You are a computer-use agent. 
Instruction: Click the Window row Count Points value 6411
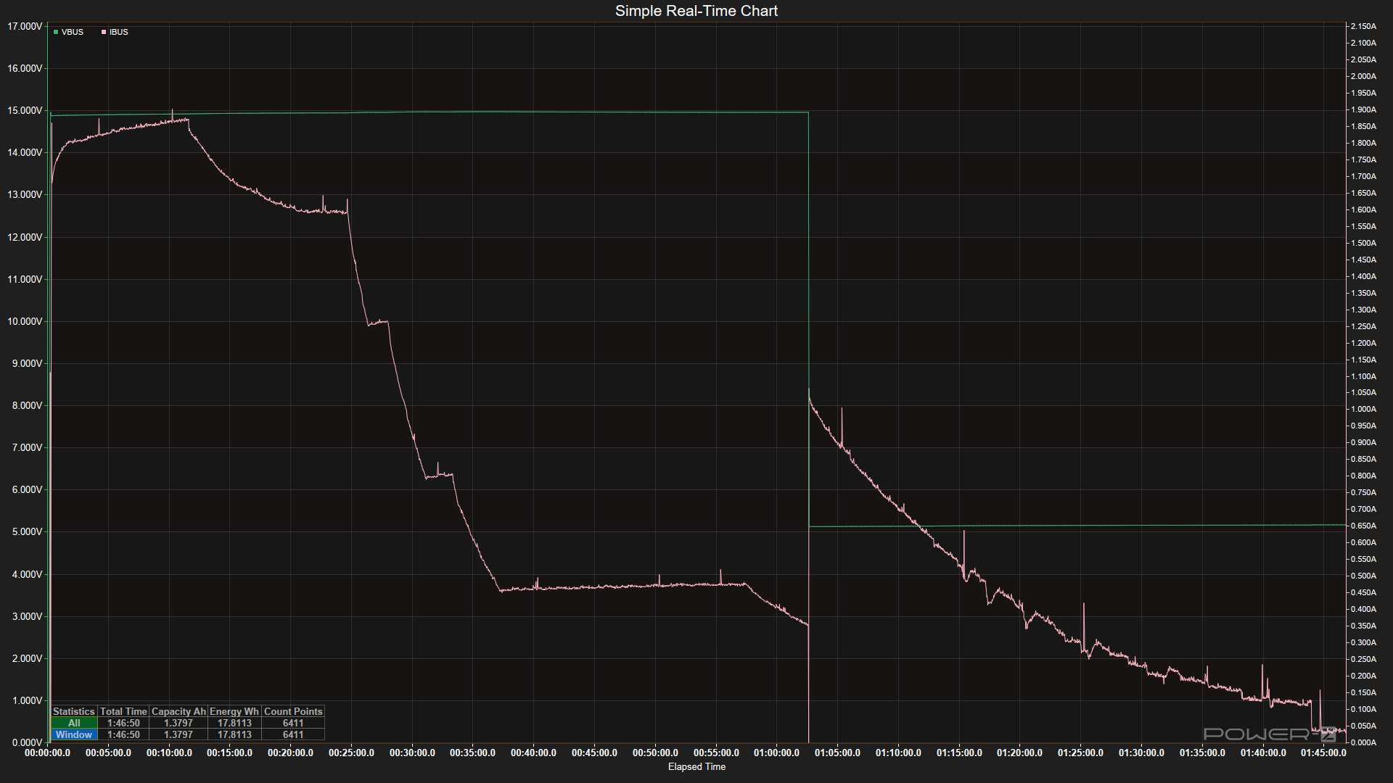point(293,734)
